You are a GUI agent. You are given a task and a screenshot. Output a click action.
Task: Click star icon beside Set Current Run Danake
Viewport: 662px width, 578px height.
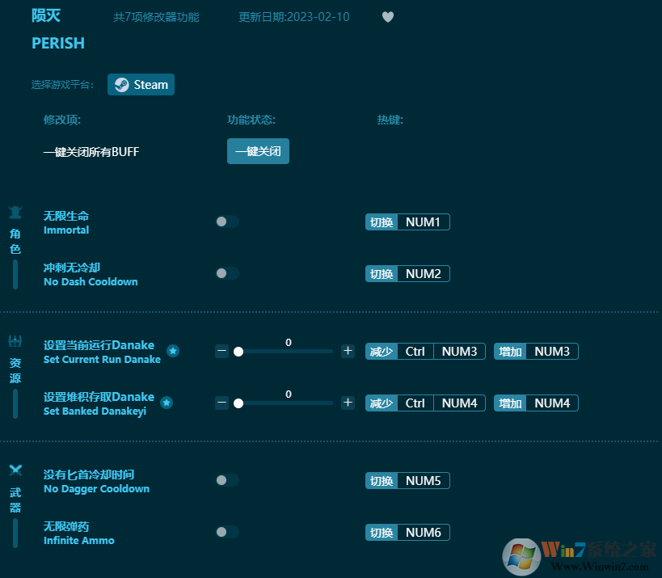(173, 351)
